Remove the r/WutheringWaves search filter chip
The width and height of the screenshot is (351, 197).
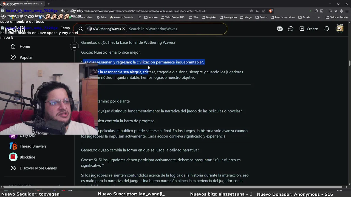click(124, 29)
